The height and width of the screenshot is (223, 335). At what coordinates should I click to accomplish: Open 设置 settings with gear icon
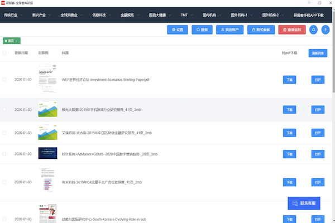click(x=178, y=29)
